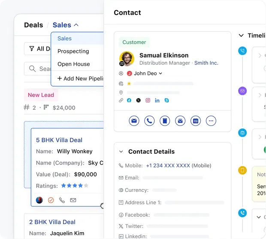Open the 2 BHK Villa Deal title
This screenshot has width=266, height=239.
pyautogui.click(x=52, y=222)
